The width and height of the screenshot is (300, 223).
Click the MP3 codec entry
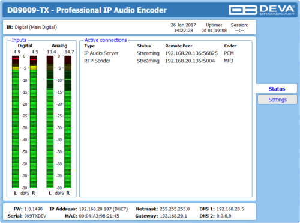click(229, 61)
